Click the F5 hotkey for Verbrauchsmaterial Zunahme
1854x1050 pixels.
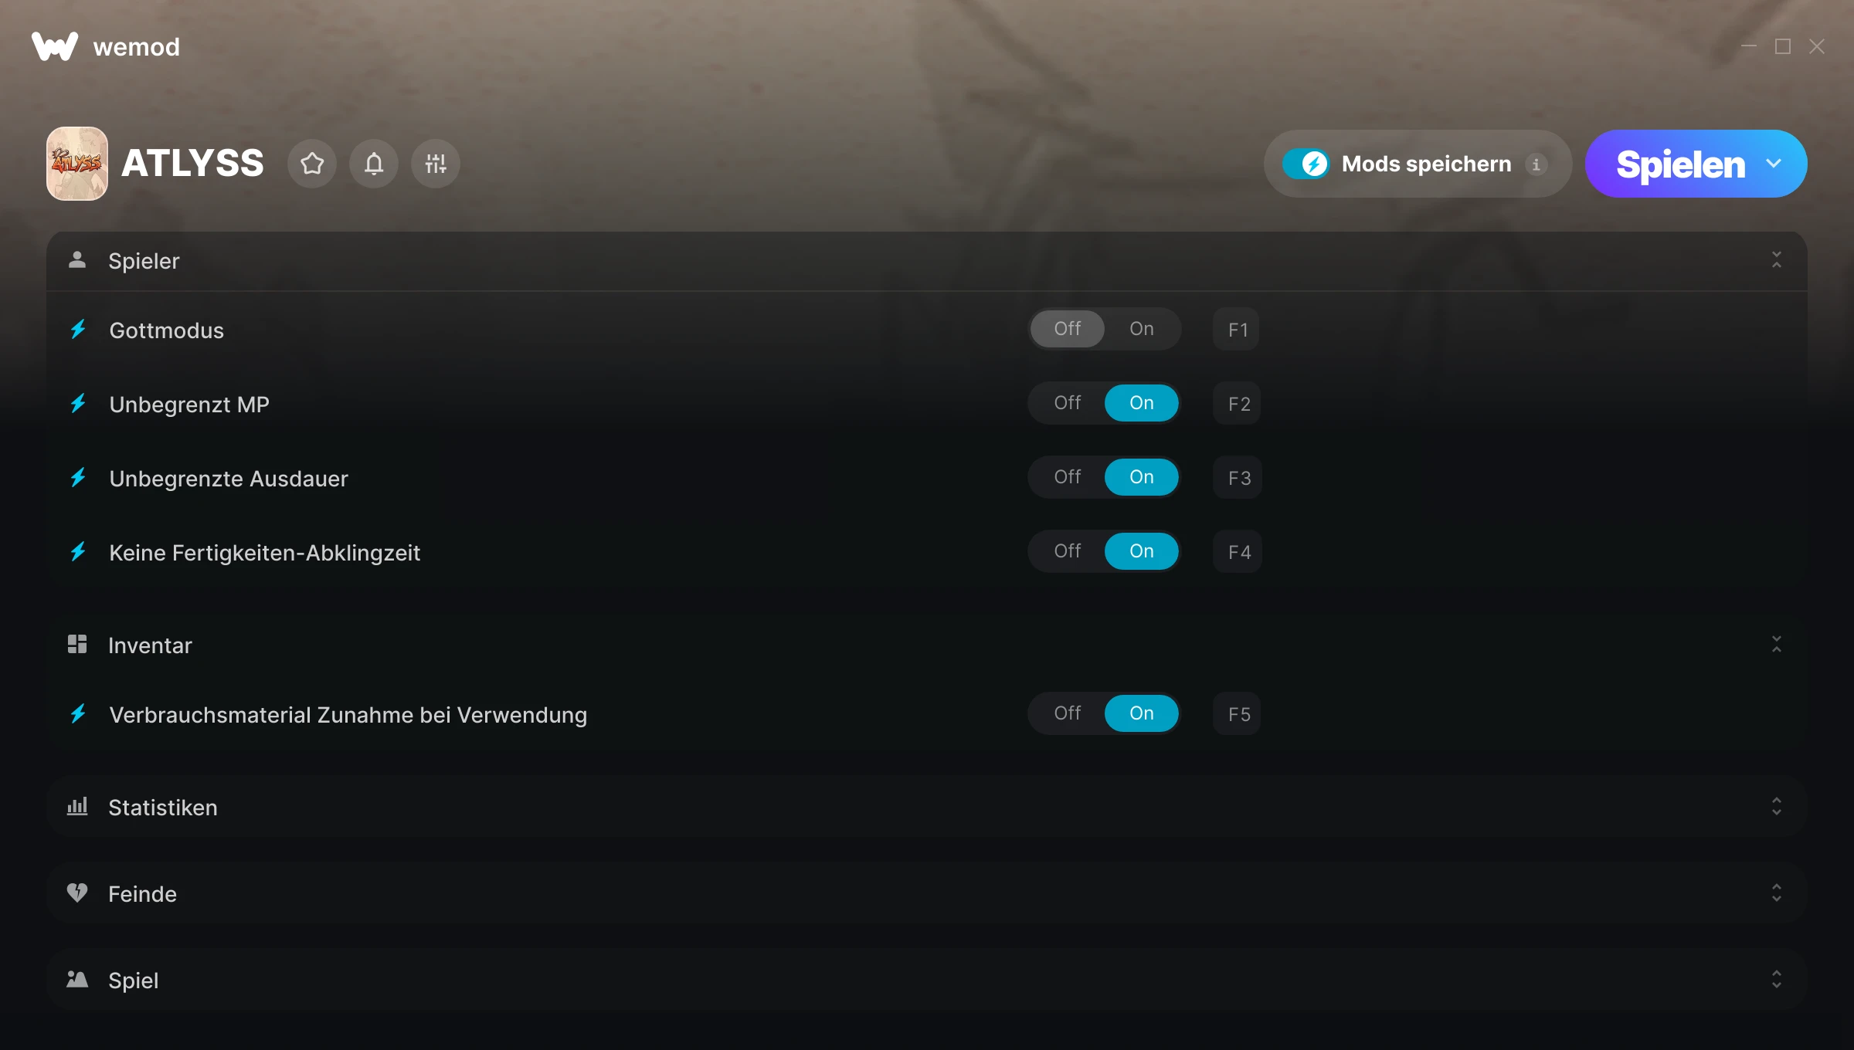click(1238, 714)
